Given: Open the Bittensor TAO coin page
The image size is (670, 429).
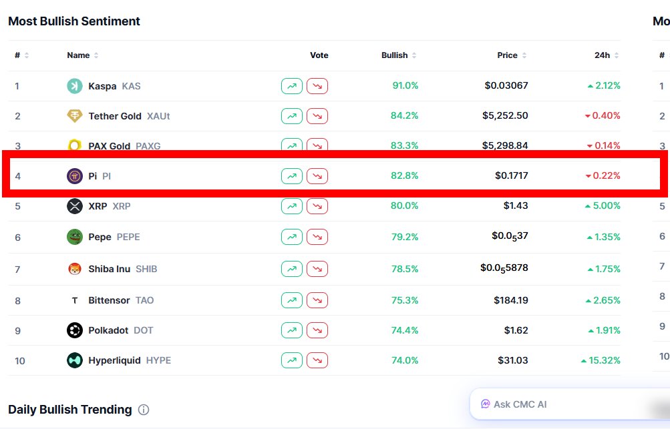Looking at the screenshot, I should coord(110,300).
